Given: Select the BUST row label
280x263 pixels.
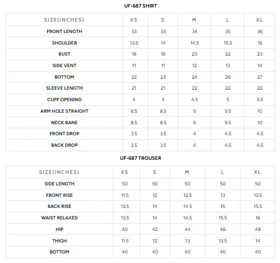Looking at the screenshot, I should (64, 54).
